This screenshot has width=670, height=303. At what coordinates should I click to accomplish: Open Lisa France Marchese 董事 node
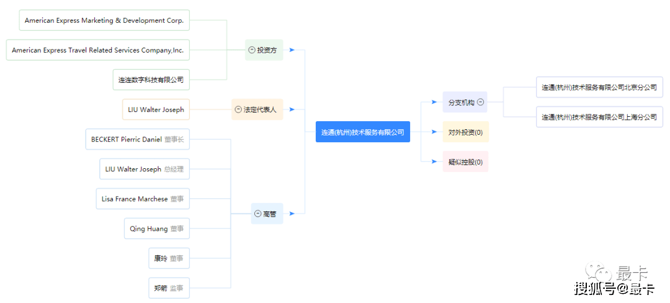click(143, 199)
